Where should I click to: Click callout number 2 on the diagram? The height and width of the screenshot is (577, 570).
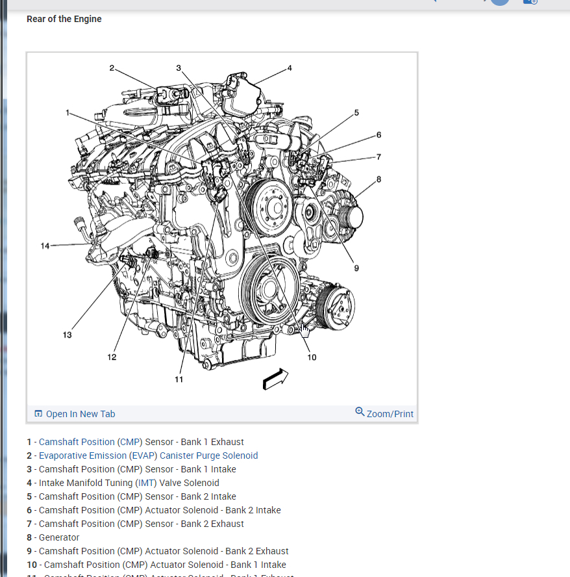112,68
